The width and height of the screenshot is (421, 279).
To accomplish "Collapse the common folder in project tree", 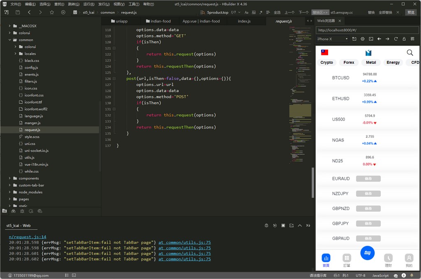I will point(9,40).
